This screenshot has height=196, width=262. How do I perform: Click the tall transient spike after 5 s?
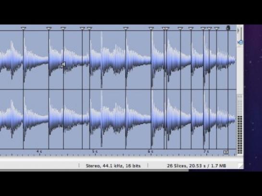pos(101,60)
